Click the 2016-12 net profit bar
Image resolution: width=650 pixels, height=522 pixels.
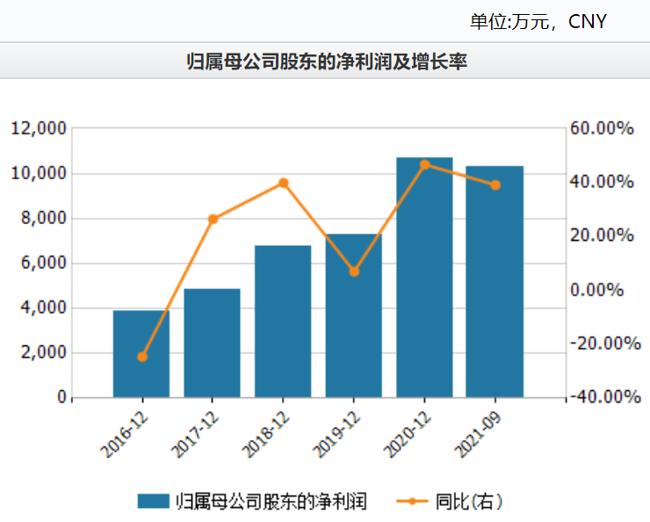[141, 354]
